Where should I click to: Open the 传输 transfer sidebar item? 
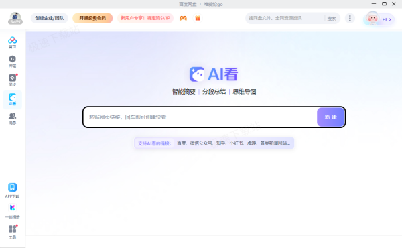tap(12, 62)
